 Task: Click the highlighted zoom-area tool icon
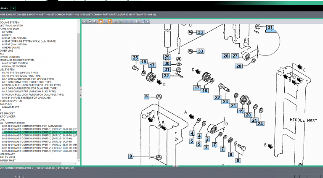110,21
